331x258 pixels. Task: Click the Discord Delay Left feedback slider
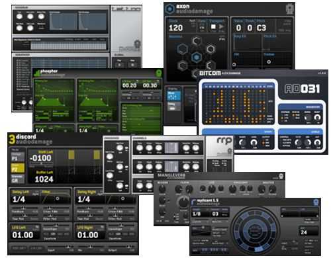coord(23,208)
